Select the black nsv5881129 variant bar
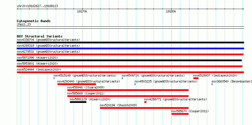 (78, 102)
